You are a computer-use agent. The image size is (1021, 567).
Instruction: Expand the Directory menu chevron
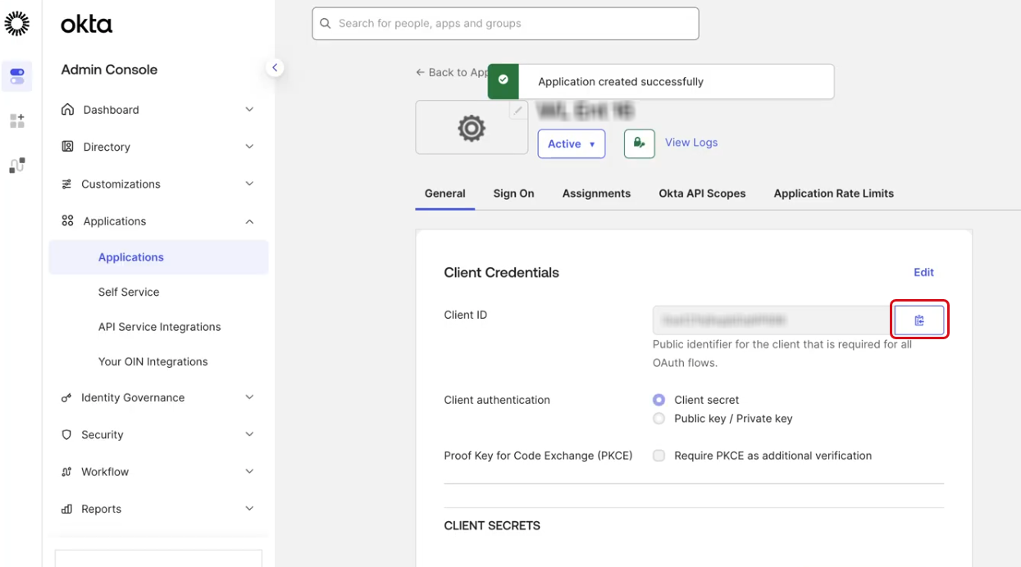pyautogui.click(x=249, y=146)
